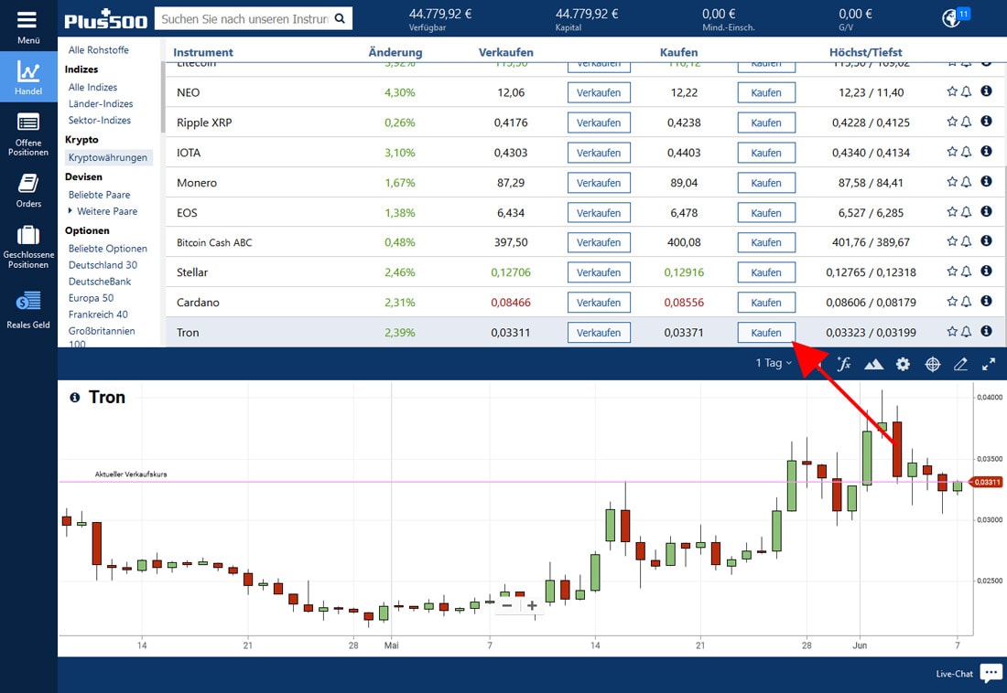Zoom out the chart with minus button
The width and height of the screenshot is (1007, 693).
507,605
